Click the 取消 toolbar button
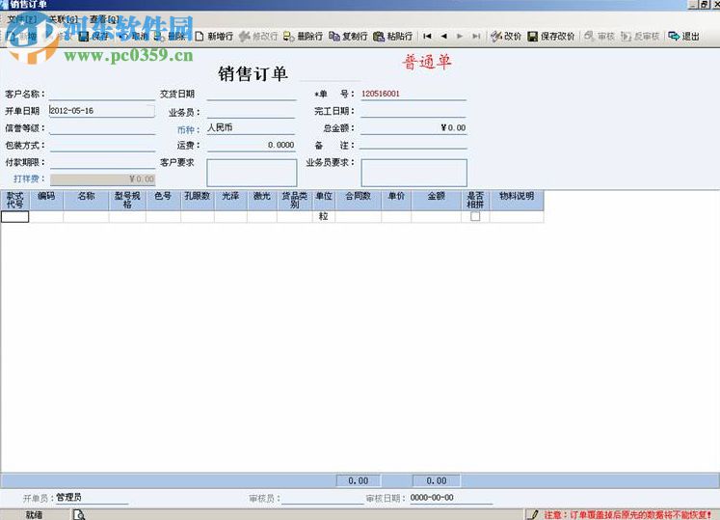This screenshot has width=720, height=520. (134, 37)
